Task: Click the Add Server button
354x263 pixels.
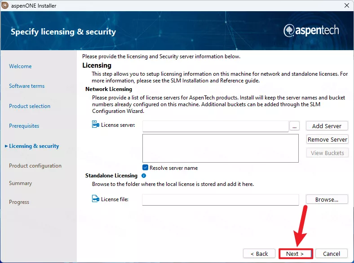Action: pyautogui.click(x=327, y=126)
